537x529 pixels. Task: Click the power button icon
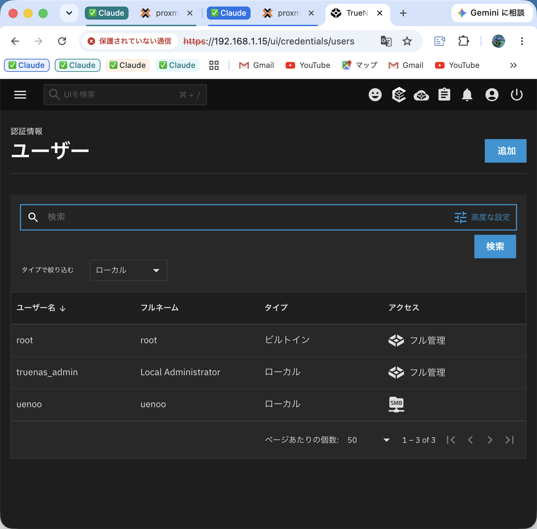pos(517,95)
